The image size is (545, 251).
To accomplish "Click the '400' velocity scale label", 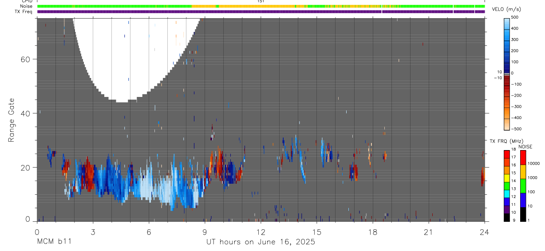I will [x=515, y=28].
